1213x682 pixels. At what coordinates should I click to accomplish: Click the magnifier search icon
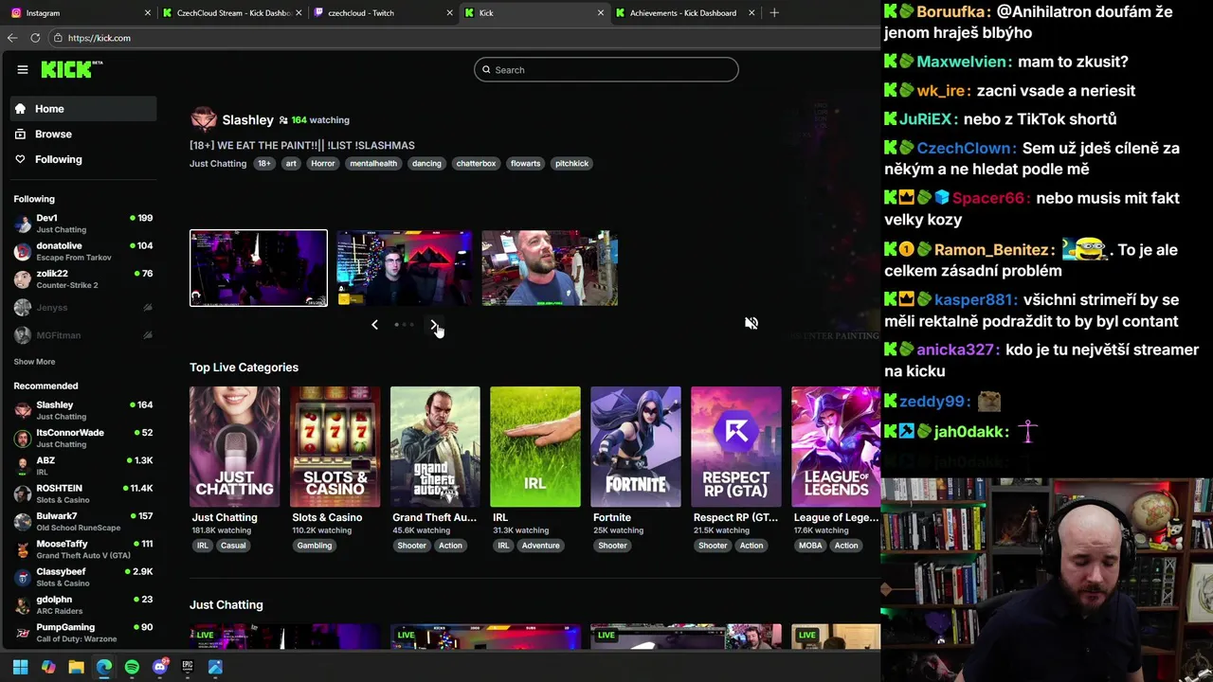click(x=487, y=69)
